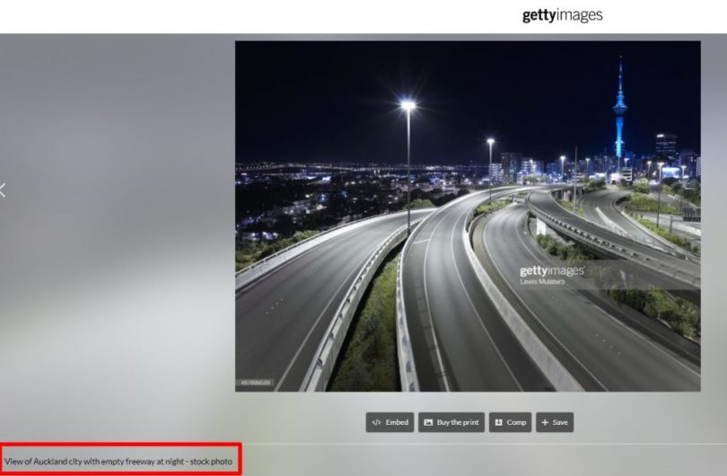
Task: Click the download icon on Comp
Action: click(498, 422)
